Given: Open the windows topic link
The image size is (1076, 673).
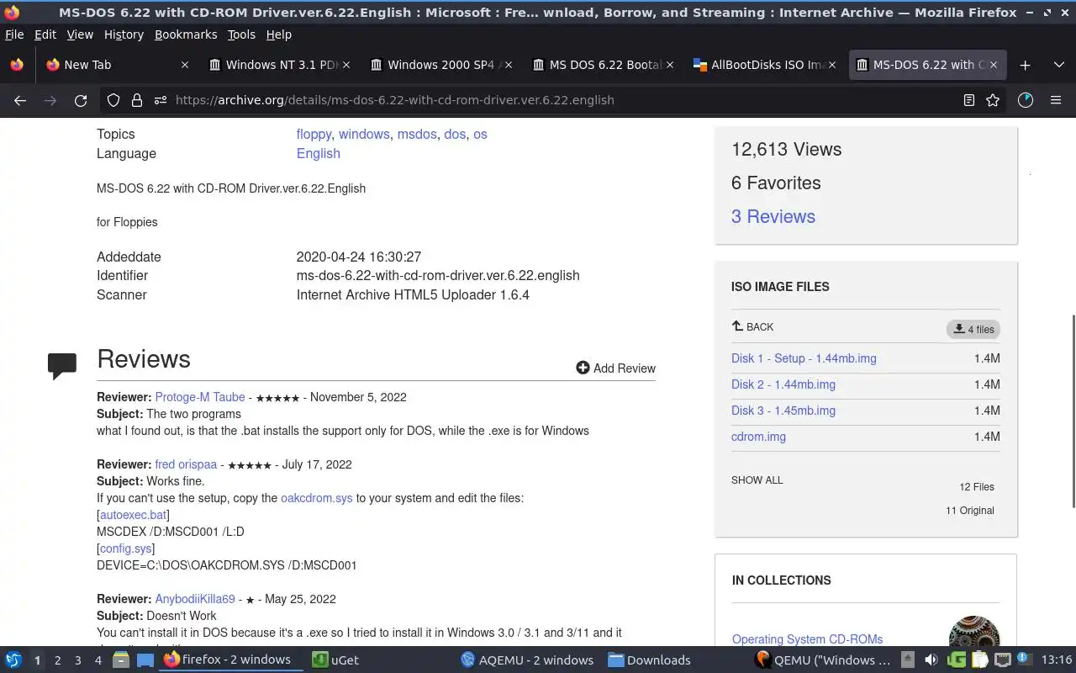Looking at the screenshot, I should click(364, 135).
